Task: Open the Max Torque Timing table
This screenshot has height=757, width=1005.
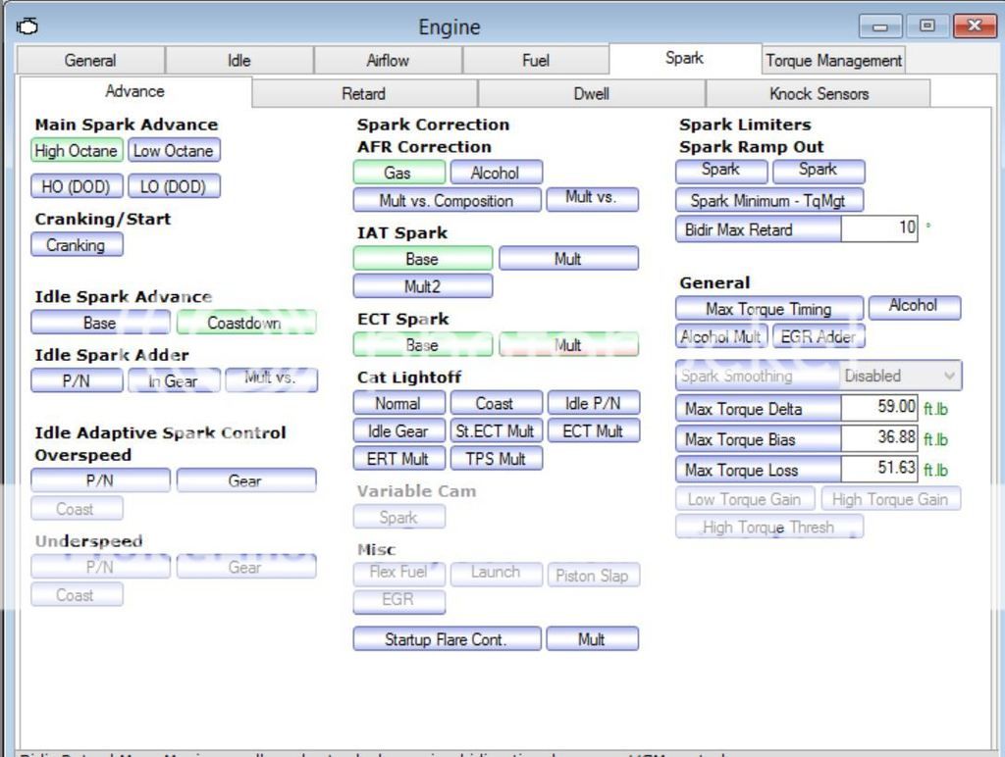Action: pyautogui.click(x=768, y=309)
